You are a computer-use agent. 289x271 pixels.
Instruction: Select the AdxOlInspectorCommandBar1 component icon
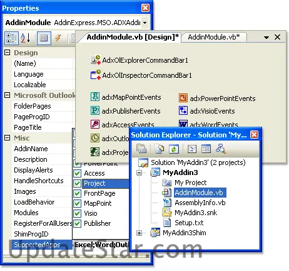coord(96,75)
